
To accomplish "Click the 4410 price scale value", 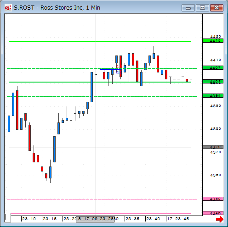I will pos(216,60).
